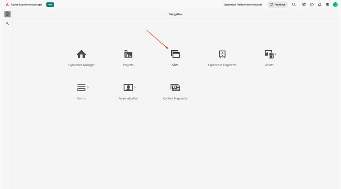Viewport: 341px width, 189px height.
Task: Expand the Assets submenu chevron
Action: [x=276, y=54]
